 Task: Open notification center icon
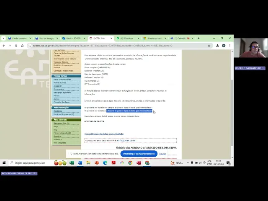[228, 163]
